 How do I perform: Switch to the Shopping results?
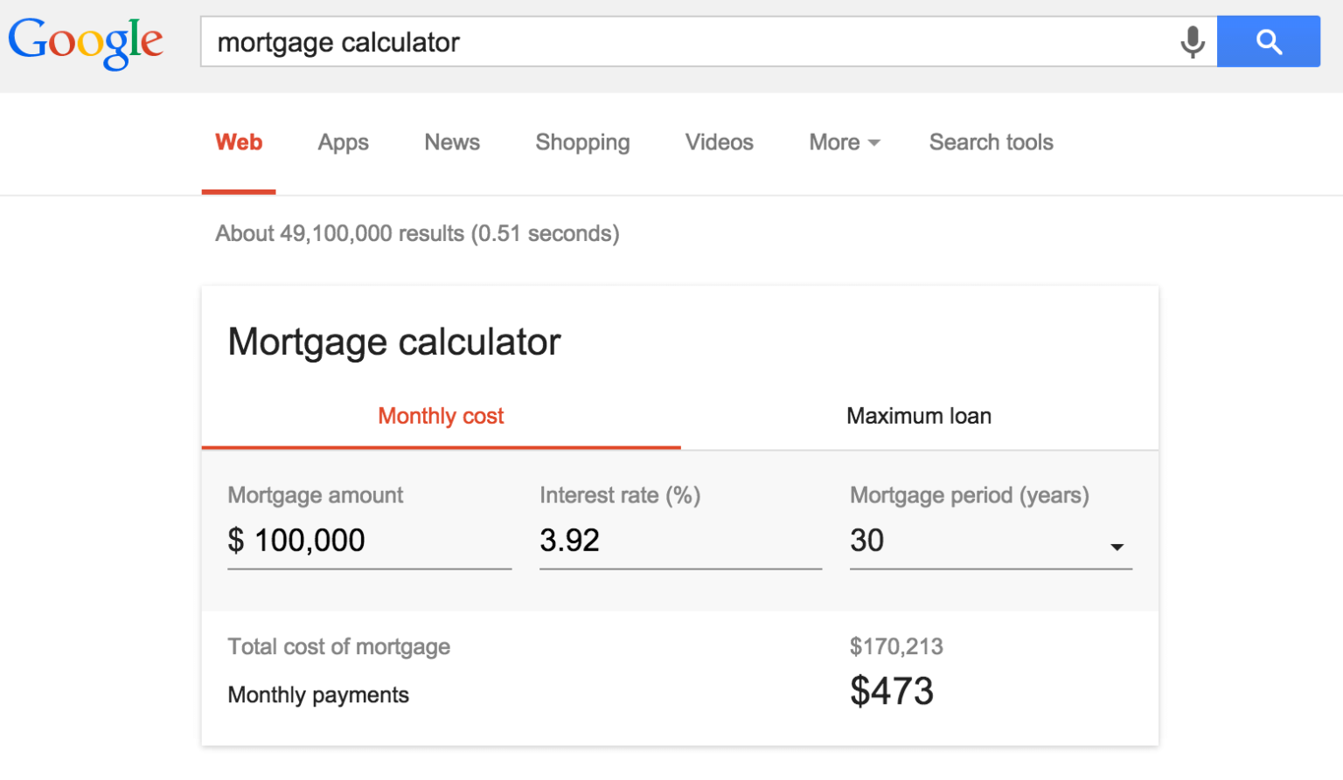pyautogui.click(x=582, y=142)
